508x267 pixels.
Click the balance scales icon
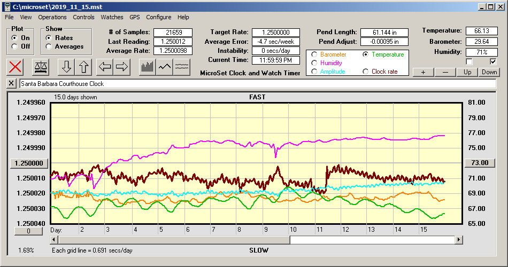point(41,67)
